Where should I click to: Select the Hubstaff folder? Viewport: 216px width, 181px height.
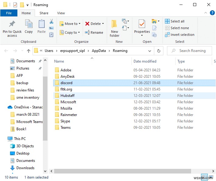coord(134,96)
